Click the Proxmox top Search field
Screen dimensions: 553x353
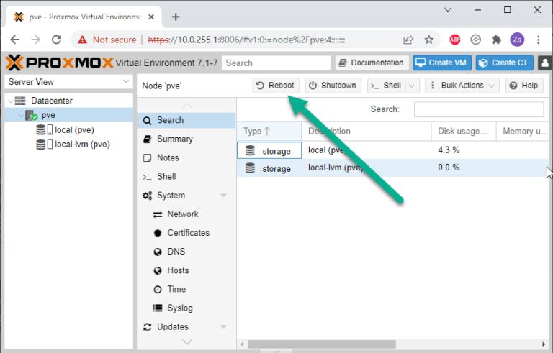point(276,63)
